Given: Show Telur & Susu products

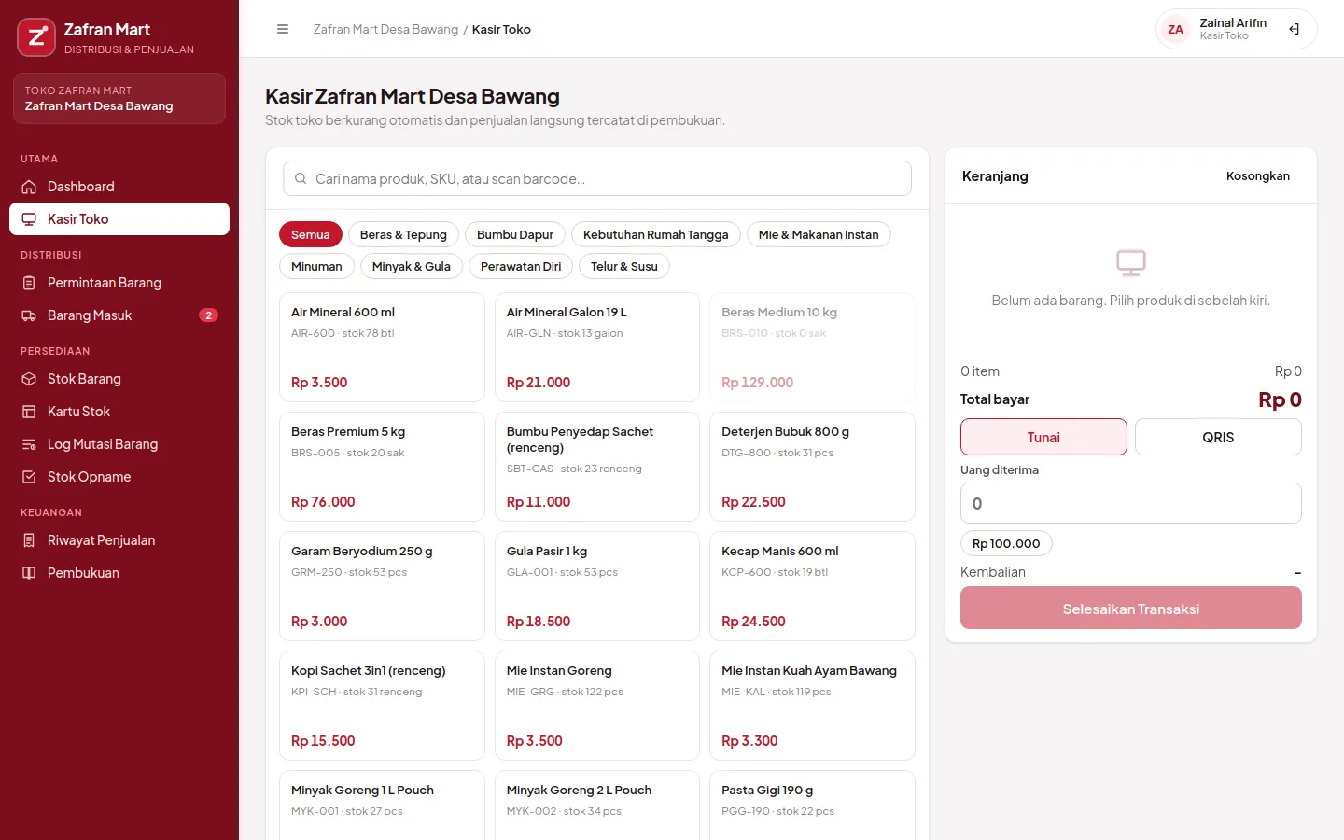Looking at the screenshot, I should tap(624, 266).
